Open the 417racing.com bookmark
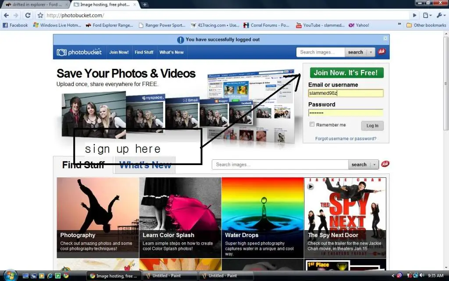 (215, 25)
